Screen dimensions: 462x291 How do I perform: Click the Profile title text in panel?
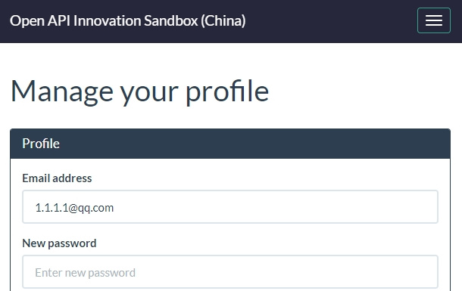click(41, 144)
